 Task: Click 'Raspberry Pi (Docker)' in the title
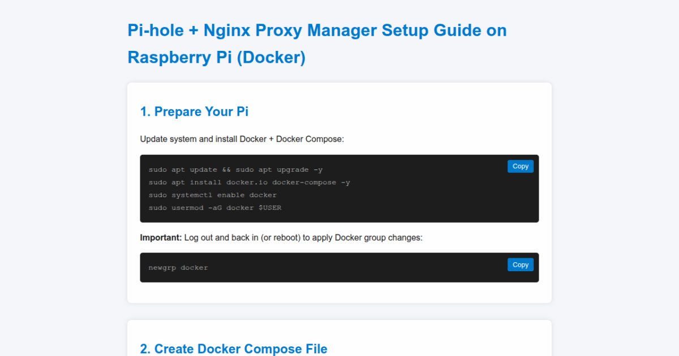click(216, 57)
